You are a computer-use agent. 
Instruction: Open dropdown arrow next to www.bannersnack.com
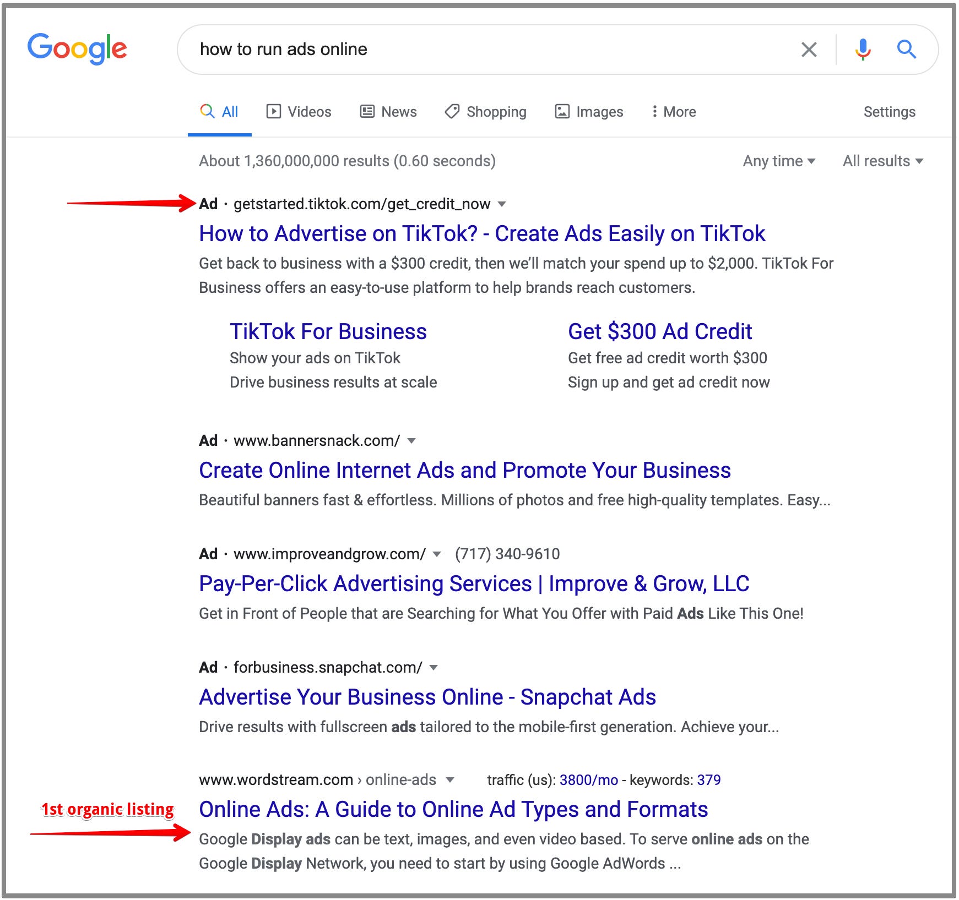click(411, 441)
